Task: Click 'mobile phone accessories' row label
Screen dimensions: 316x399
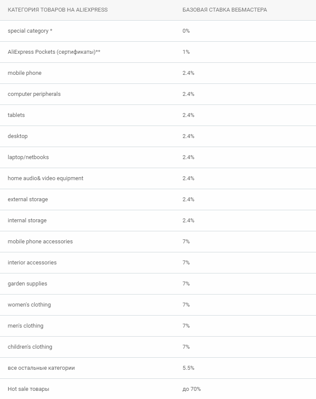Action: point(40,242)
